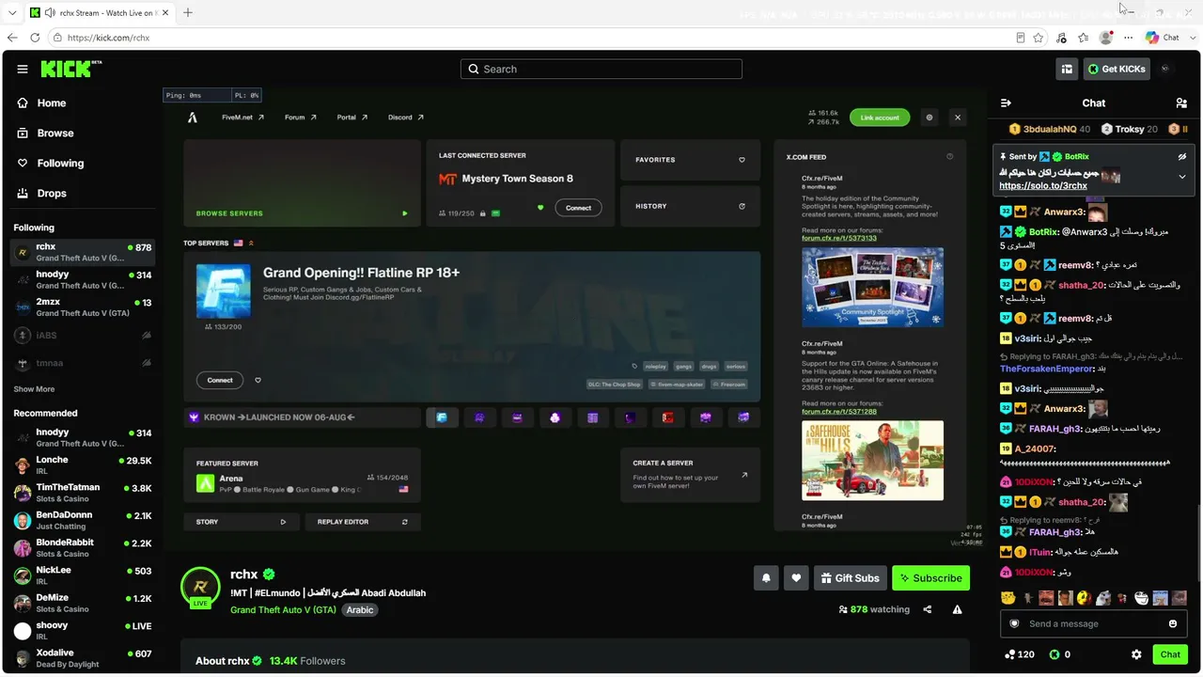Viewport: 1203px width, 677px height.
Task: Expand the pinned message chevron
Action: (1182, 177)
